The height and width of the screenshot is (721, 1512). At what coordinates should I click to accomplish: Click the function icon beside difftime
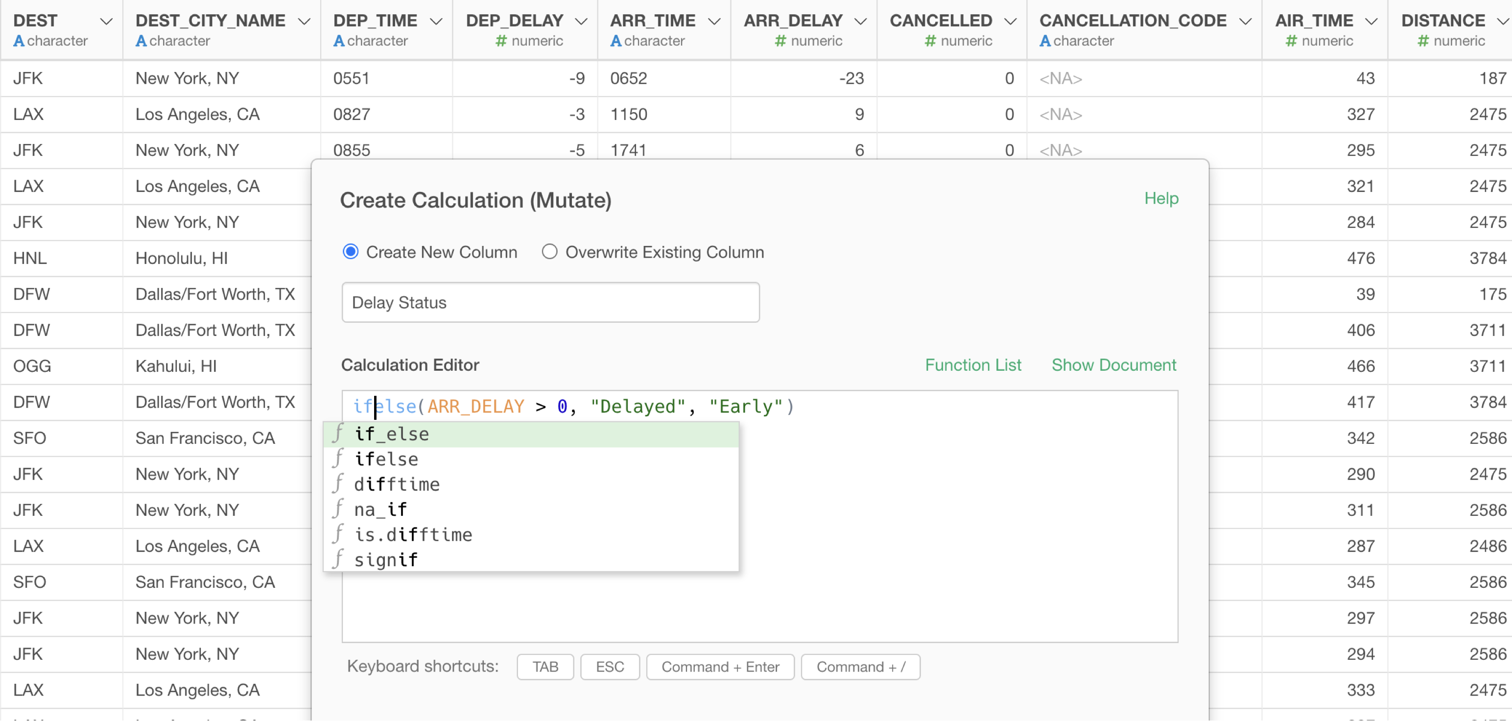338,484
